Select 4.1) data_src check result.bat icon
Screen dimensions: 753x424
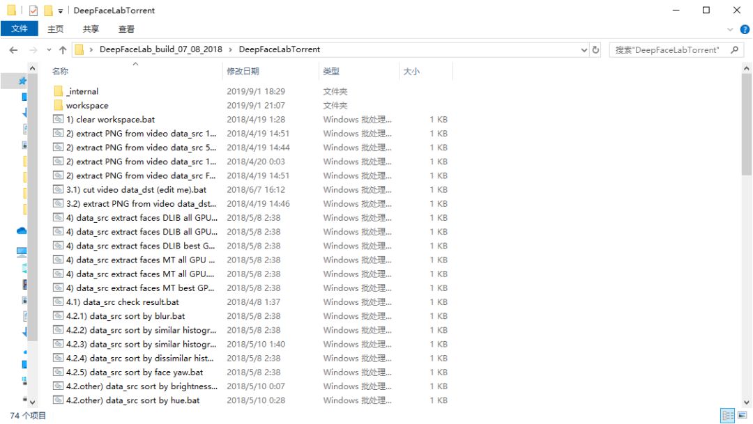pos(58,301)
